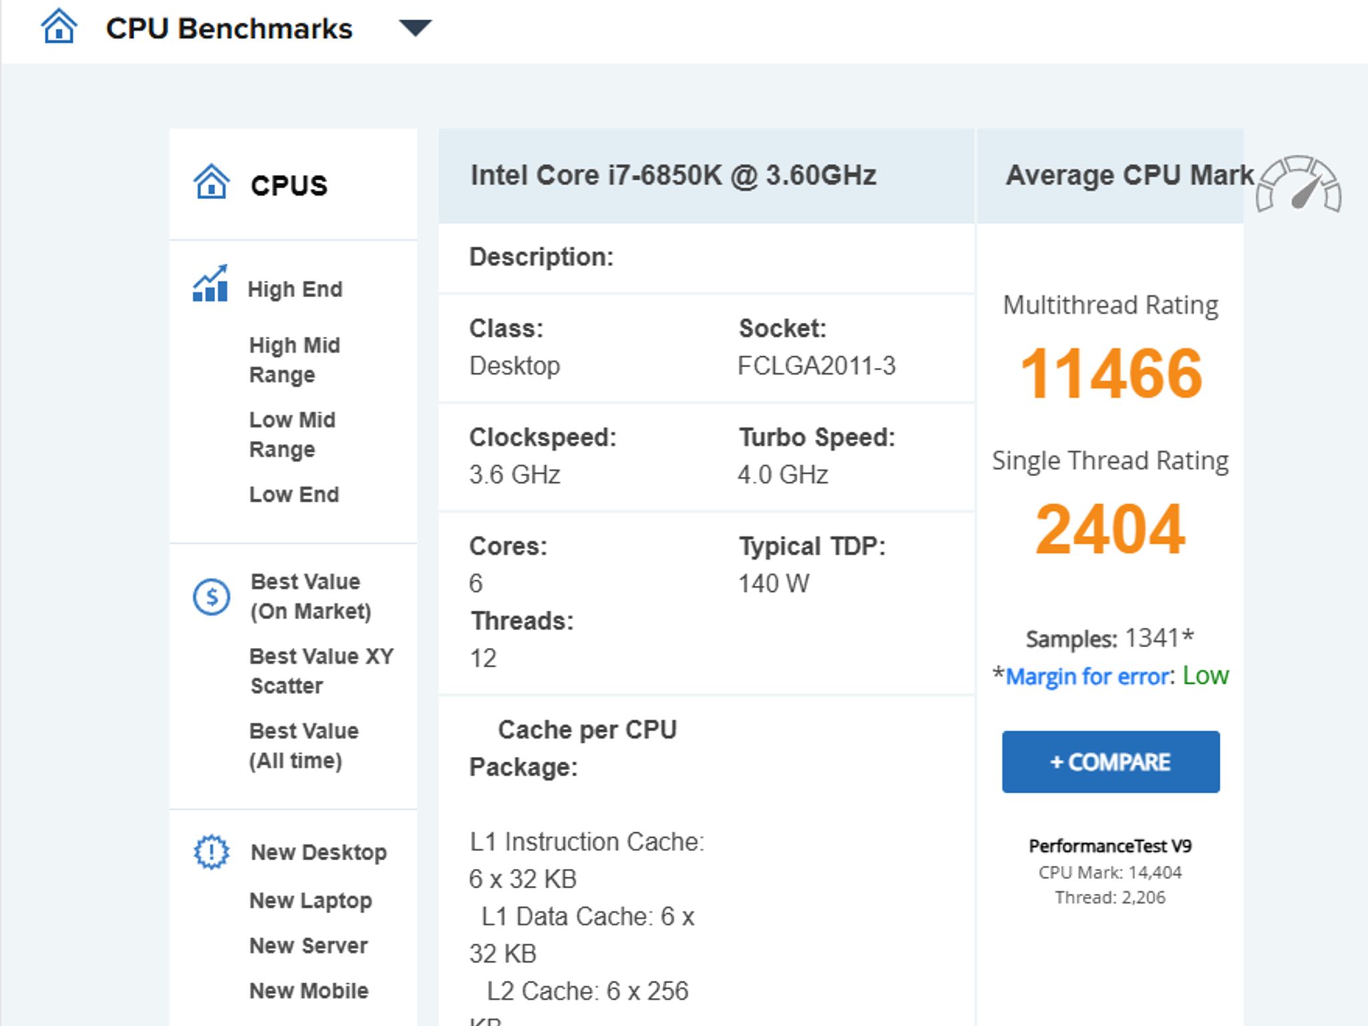Open the High Mid Range list
This screenshot has width=1368, height=1026.
point(295,359)
